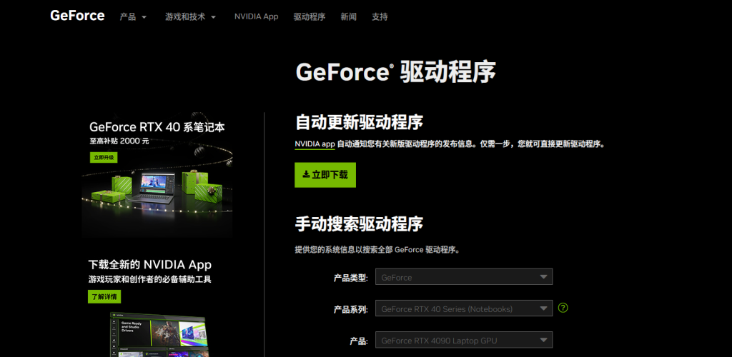Image resolution: width=732 pixels, height=357 pixels.
Task: Open the 新闻 navigation item
Action: 348,16
